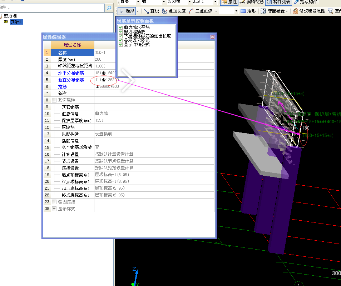Click the 保护层厚度 value (15)
This screenshot has width=341, height=286.
(154, 120)
